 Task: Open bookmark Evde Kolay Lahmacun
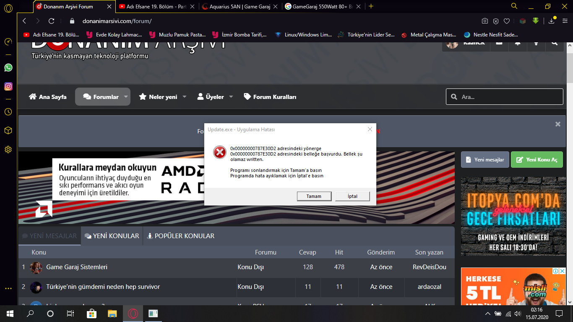tap(114, 35)
